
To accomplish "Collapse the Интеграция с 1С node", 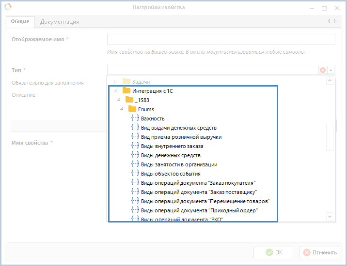I will pos(116,90).
